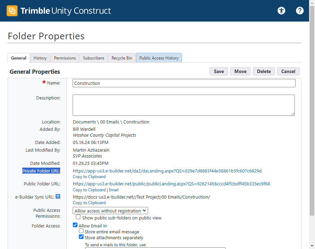Copy Public Folder URL to clipboard
Image resolution: width=315 pixels, height=249 pixels.
click(x=89, y=190)
